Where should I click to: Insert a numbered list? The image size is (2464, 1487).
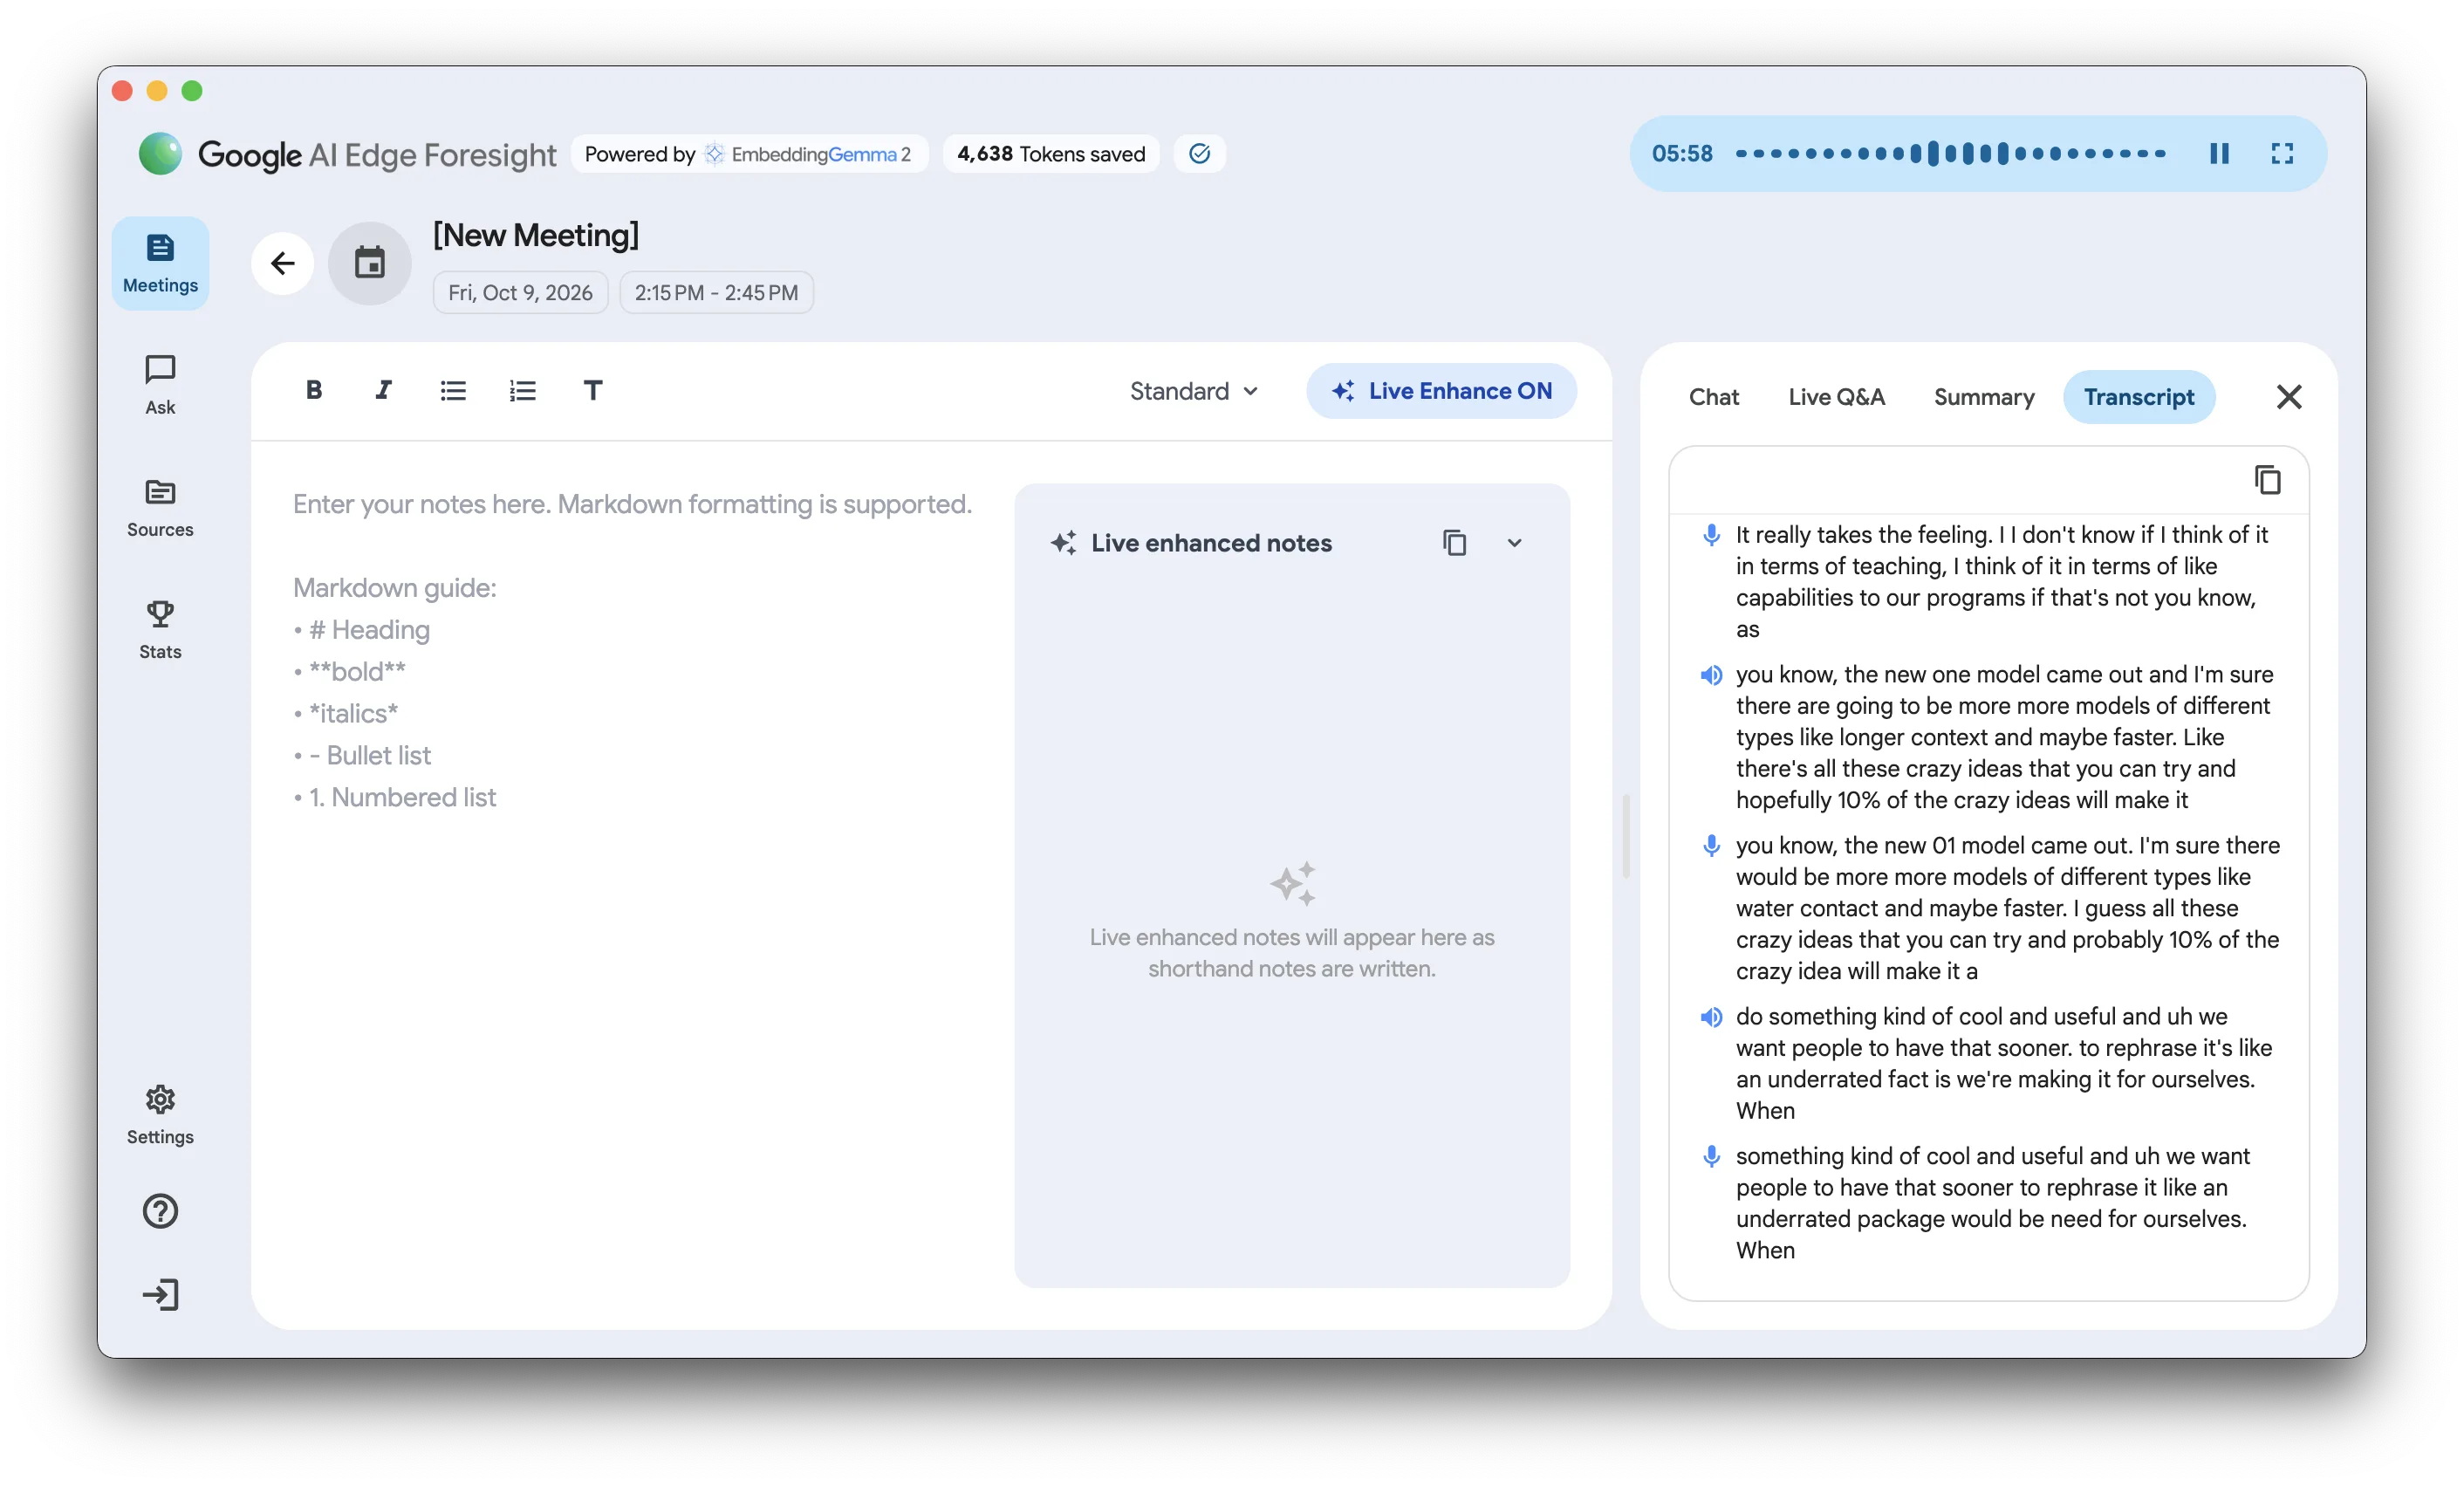pos(523,390)
